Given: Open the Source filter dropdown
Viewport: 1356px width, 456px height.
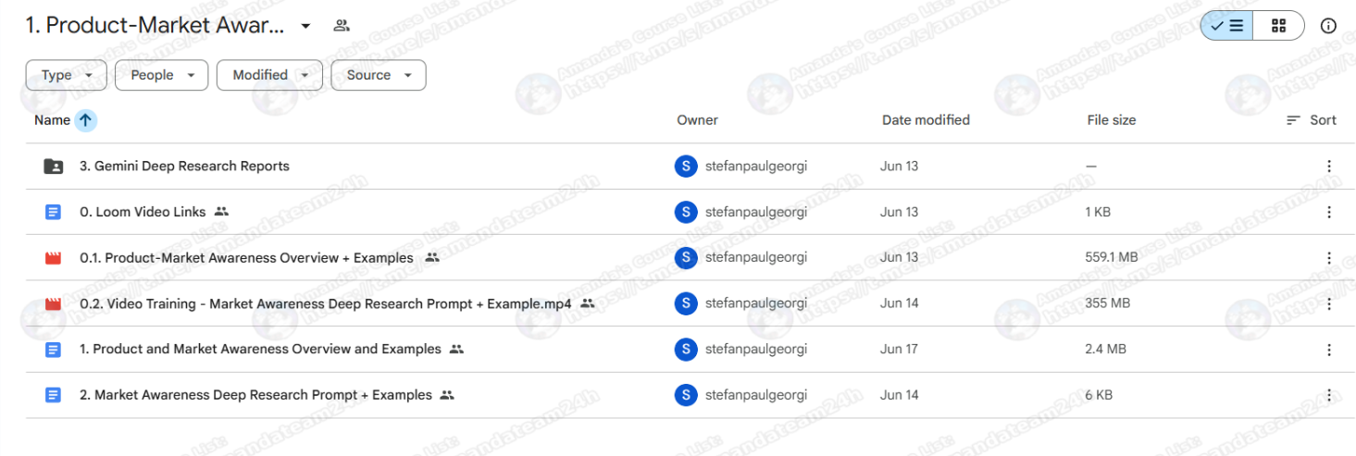Looking at the screenshot, I should tap(378, 75).
